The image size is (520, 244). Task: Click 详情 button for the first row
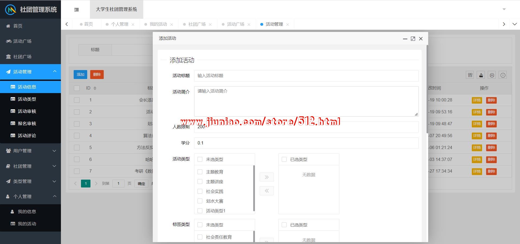pyautogui.click(x=477, y=100)
